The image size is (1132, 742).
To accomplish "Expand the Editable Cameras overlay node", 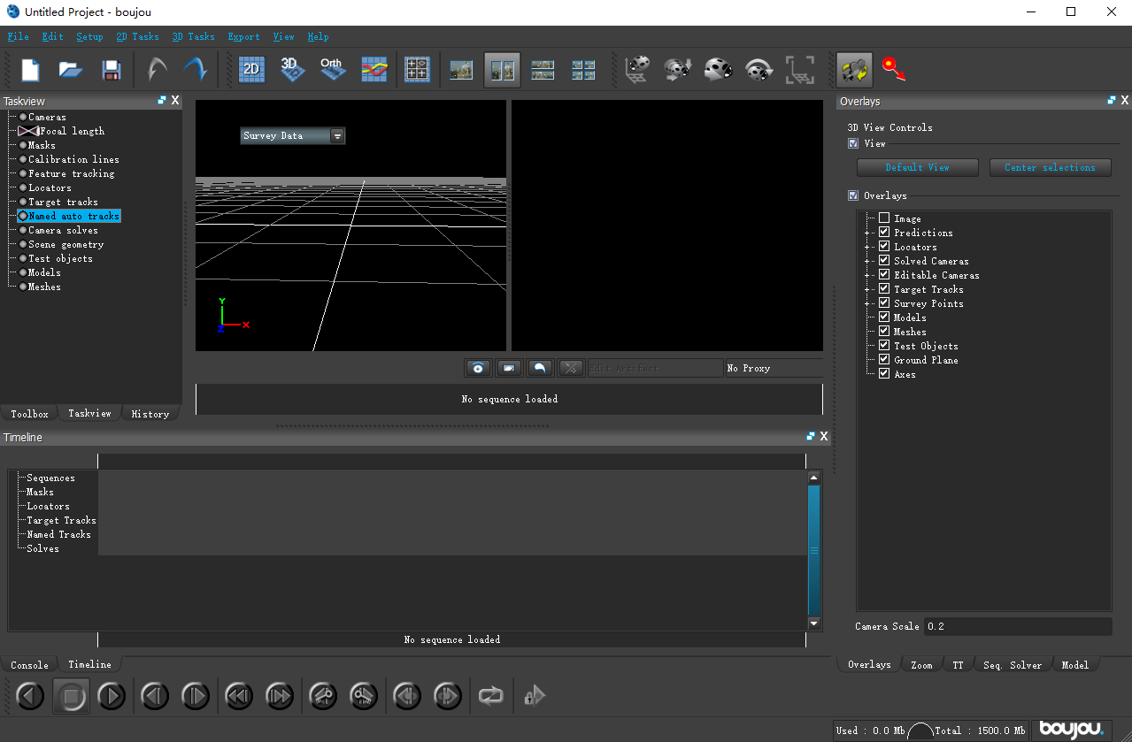I will [x=867, y=275].
